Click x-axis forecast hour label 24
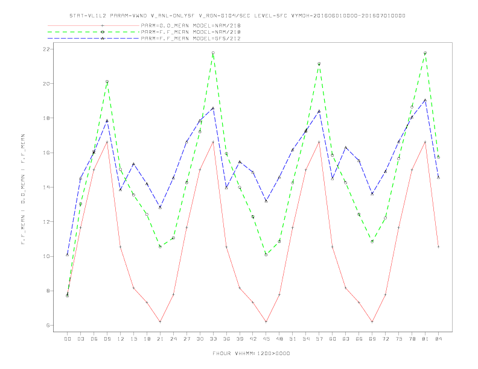Image resolution: width=478 pixels, height=369 pixels. point(173,339)
